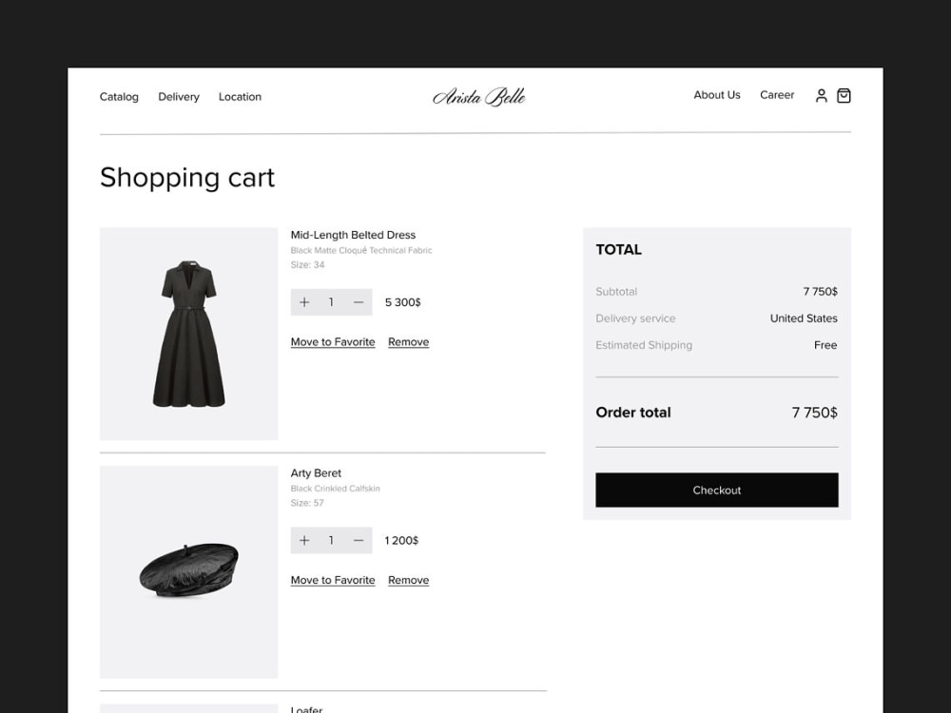
Task: Click the Free estimated shipping value
Action: click(825, 345)
